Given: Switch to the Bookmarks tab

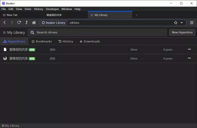Looking at the screenshot, I should pos(42,41).
